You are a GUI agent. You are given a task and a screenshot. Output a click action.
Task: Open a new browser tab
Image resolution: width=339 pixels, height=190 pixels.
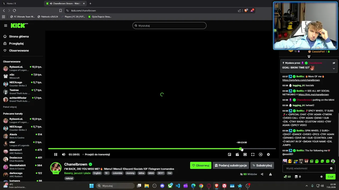(90, 3)
